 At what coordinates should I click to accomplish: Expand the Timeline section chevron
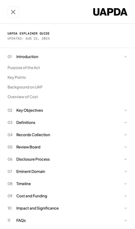[126, 184]
